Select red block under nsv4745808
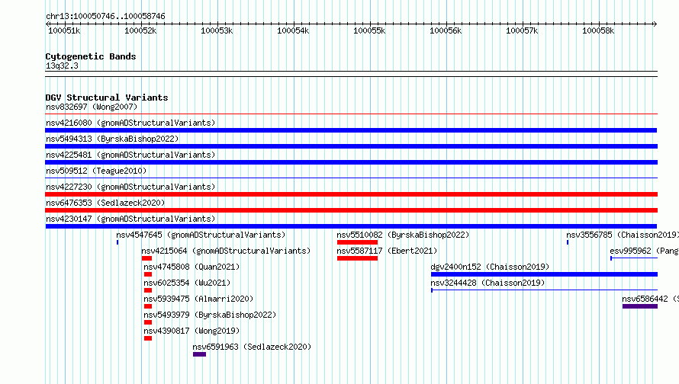The width and height of the screenshot is (679, 384). [148, 274]
